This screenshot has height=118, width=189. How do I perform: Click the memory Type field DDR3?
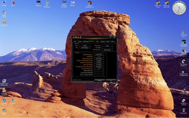pos(85,46)
